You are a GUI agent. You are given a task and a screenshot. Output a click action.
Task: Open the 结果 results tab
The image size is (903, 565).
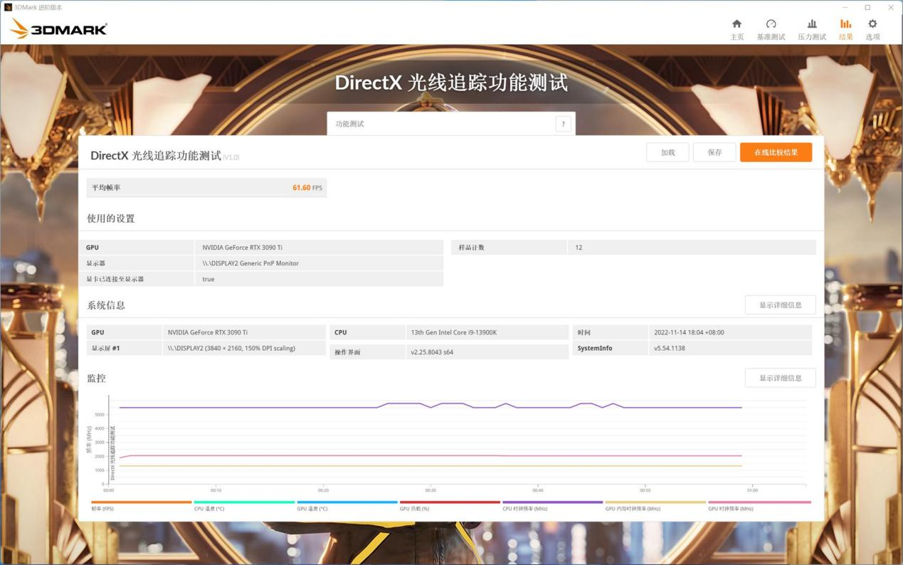[845, 29]
